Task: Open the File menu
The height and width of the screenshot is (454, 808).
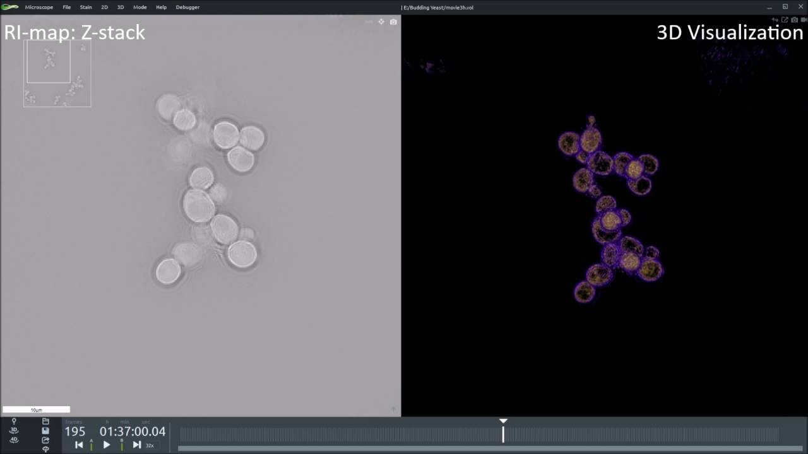Action: pyautogui.click(x=66, y=8)
